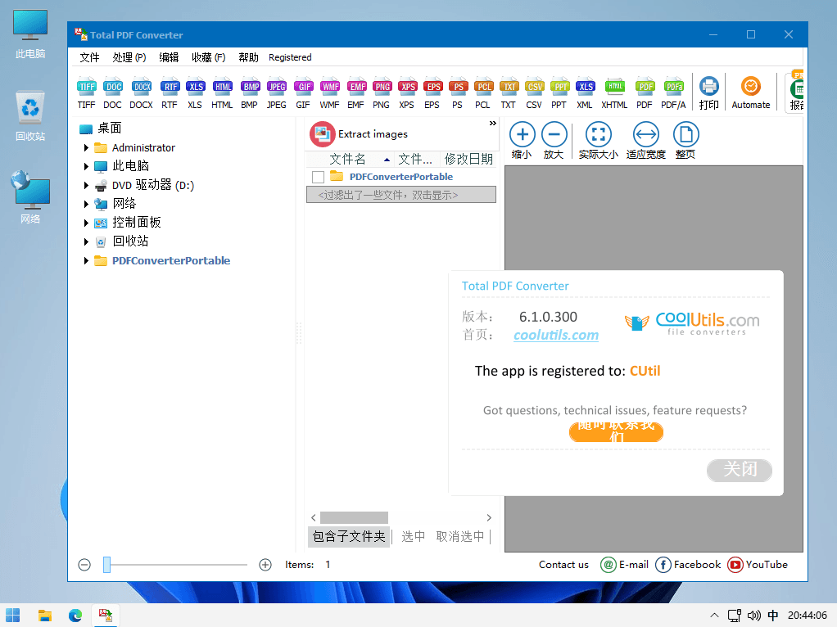Expand the 网络 tree node
The width and height of the screenshot is (837, 627).
click(x=86, y=204)
